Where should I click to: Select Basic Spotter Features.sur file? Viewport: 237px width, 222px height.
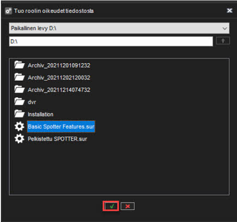(61, 127)
